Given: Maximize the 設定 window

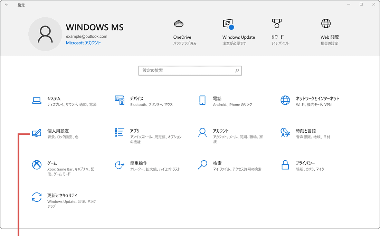Looking at the screenshot, I should [361, 4].
